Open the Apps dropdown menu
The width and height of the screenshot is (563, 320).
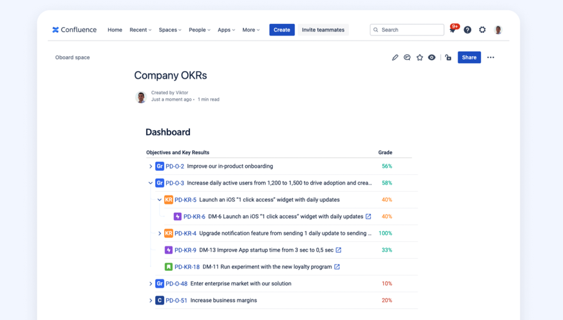click(226, 30)
